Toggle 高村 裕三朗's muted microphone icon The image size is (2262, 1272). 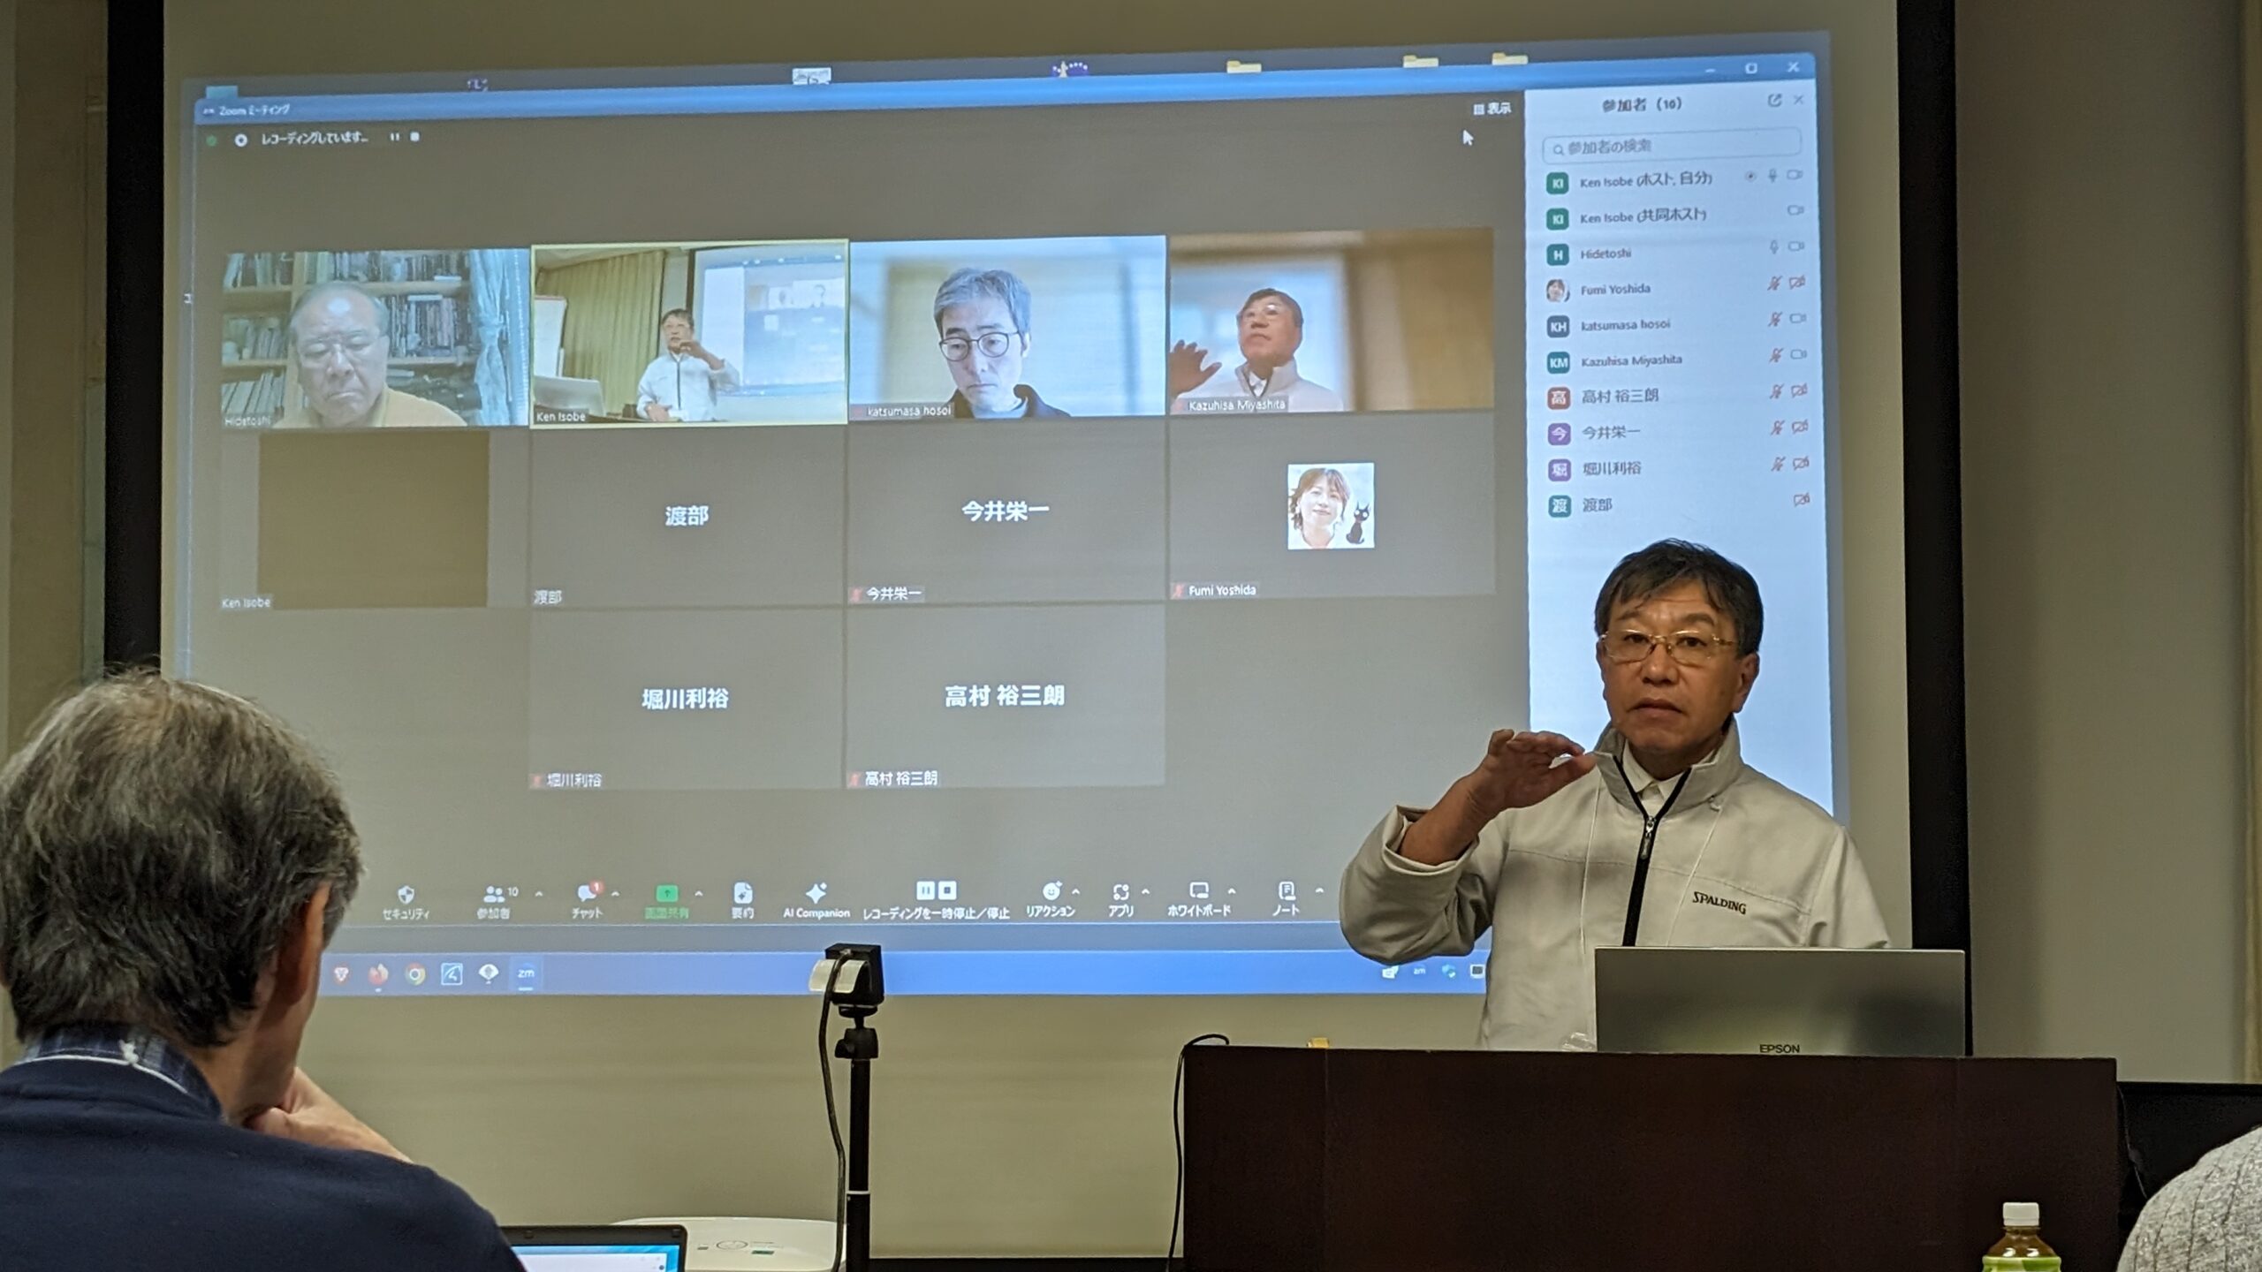[x=1776, y=391]
